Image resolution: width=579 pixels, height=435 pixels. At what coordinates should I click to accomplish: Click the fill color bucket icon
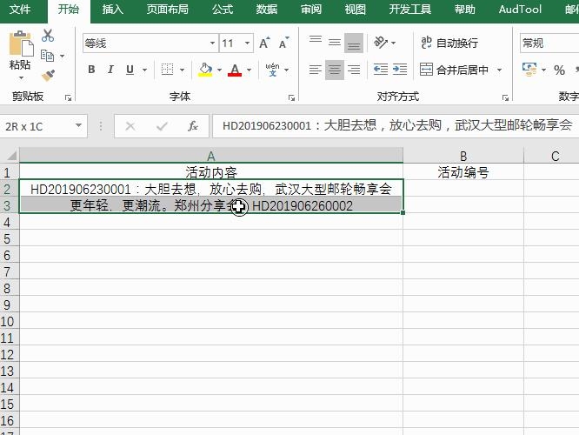pos(205,70)
